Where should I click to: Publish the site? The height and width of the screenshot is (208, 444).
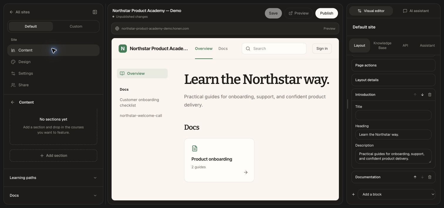coord(327,13)
